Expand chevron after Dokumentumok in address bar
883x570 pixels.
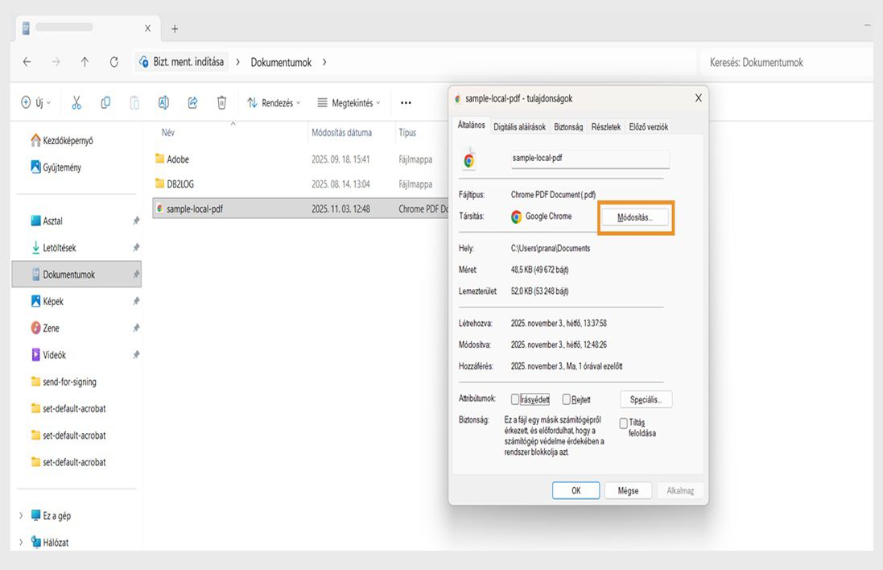(x=324, y=62)
